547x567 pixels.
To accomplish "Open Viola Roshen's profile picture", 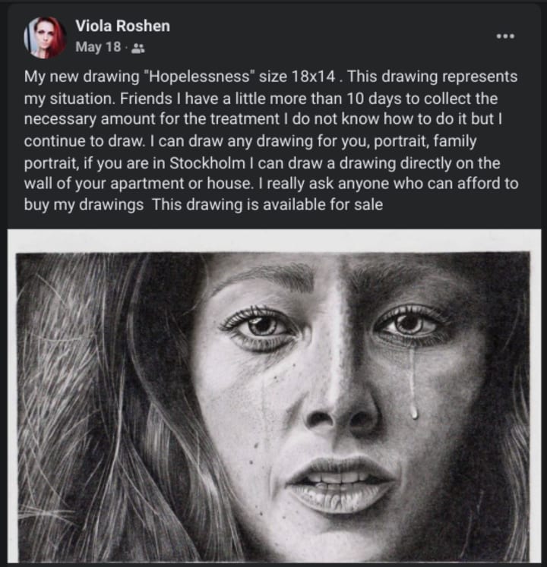I will 45,38.
